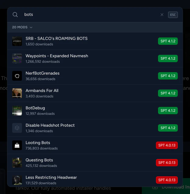Screen dimensions: 190x194
Task: Open the 'Armbands For All' mod title
Action: 42,90
